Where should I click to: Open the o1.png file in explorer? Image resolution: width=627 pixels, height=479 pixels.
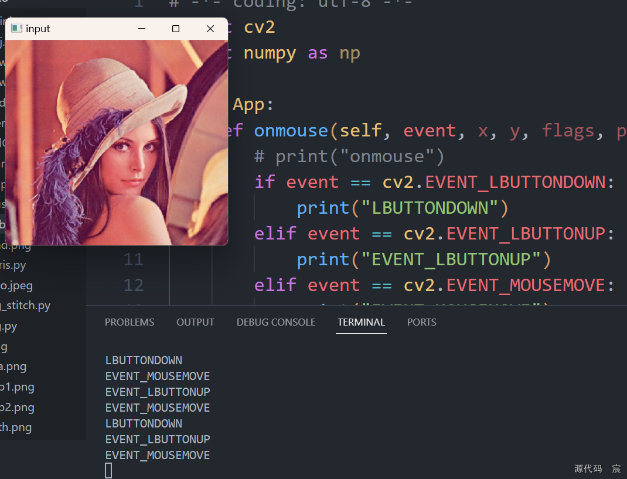[17, 387]
